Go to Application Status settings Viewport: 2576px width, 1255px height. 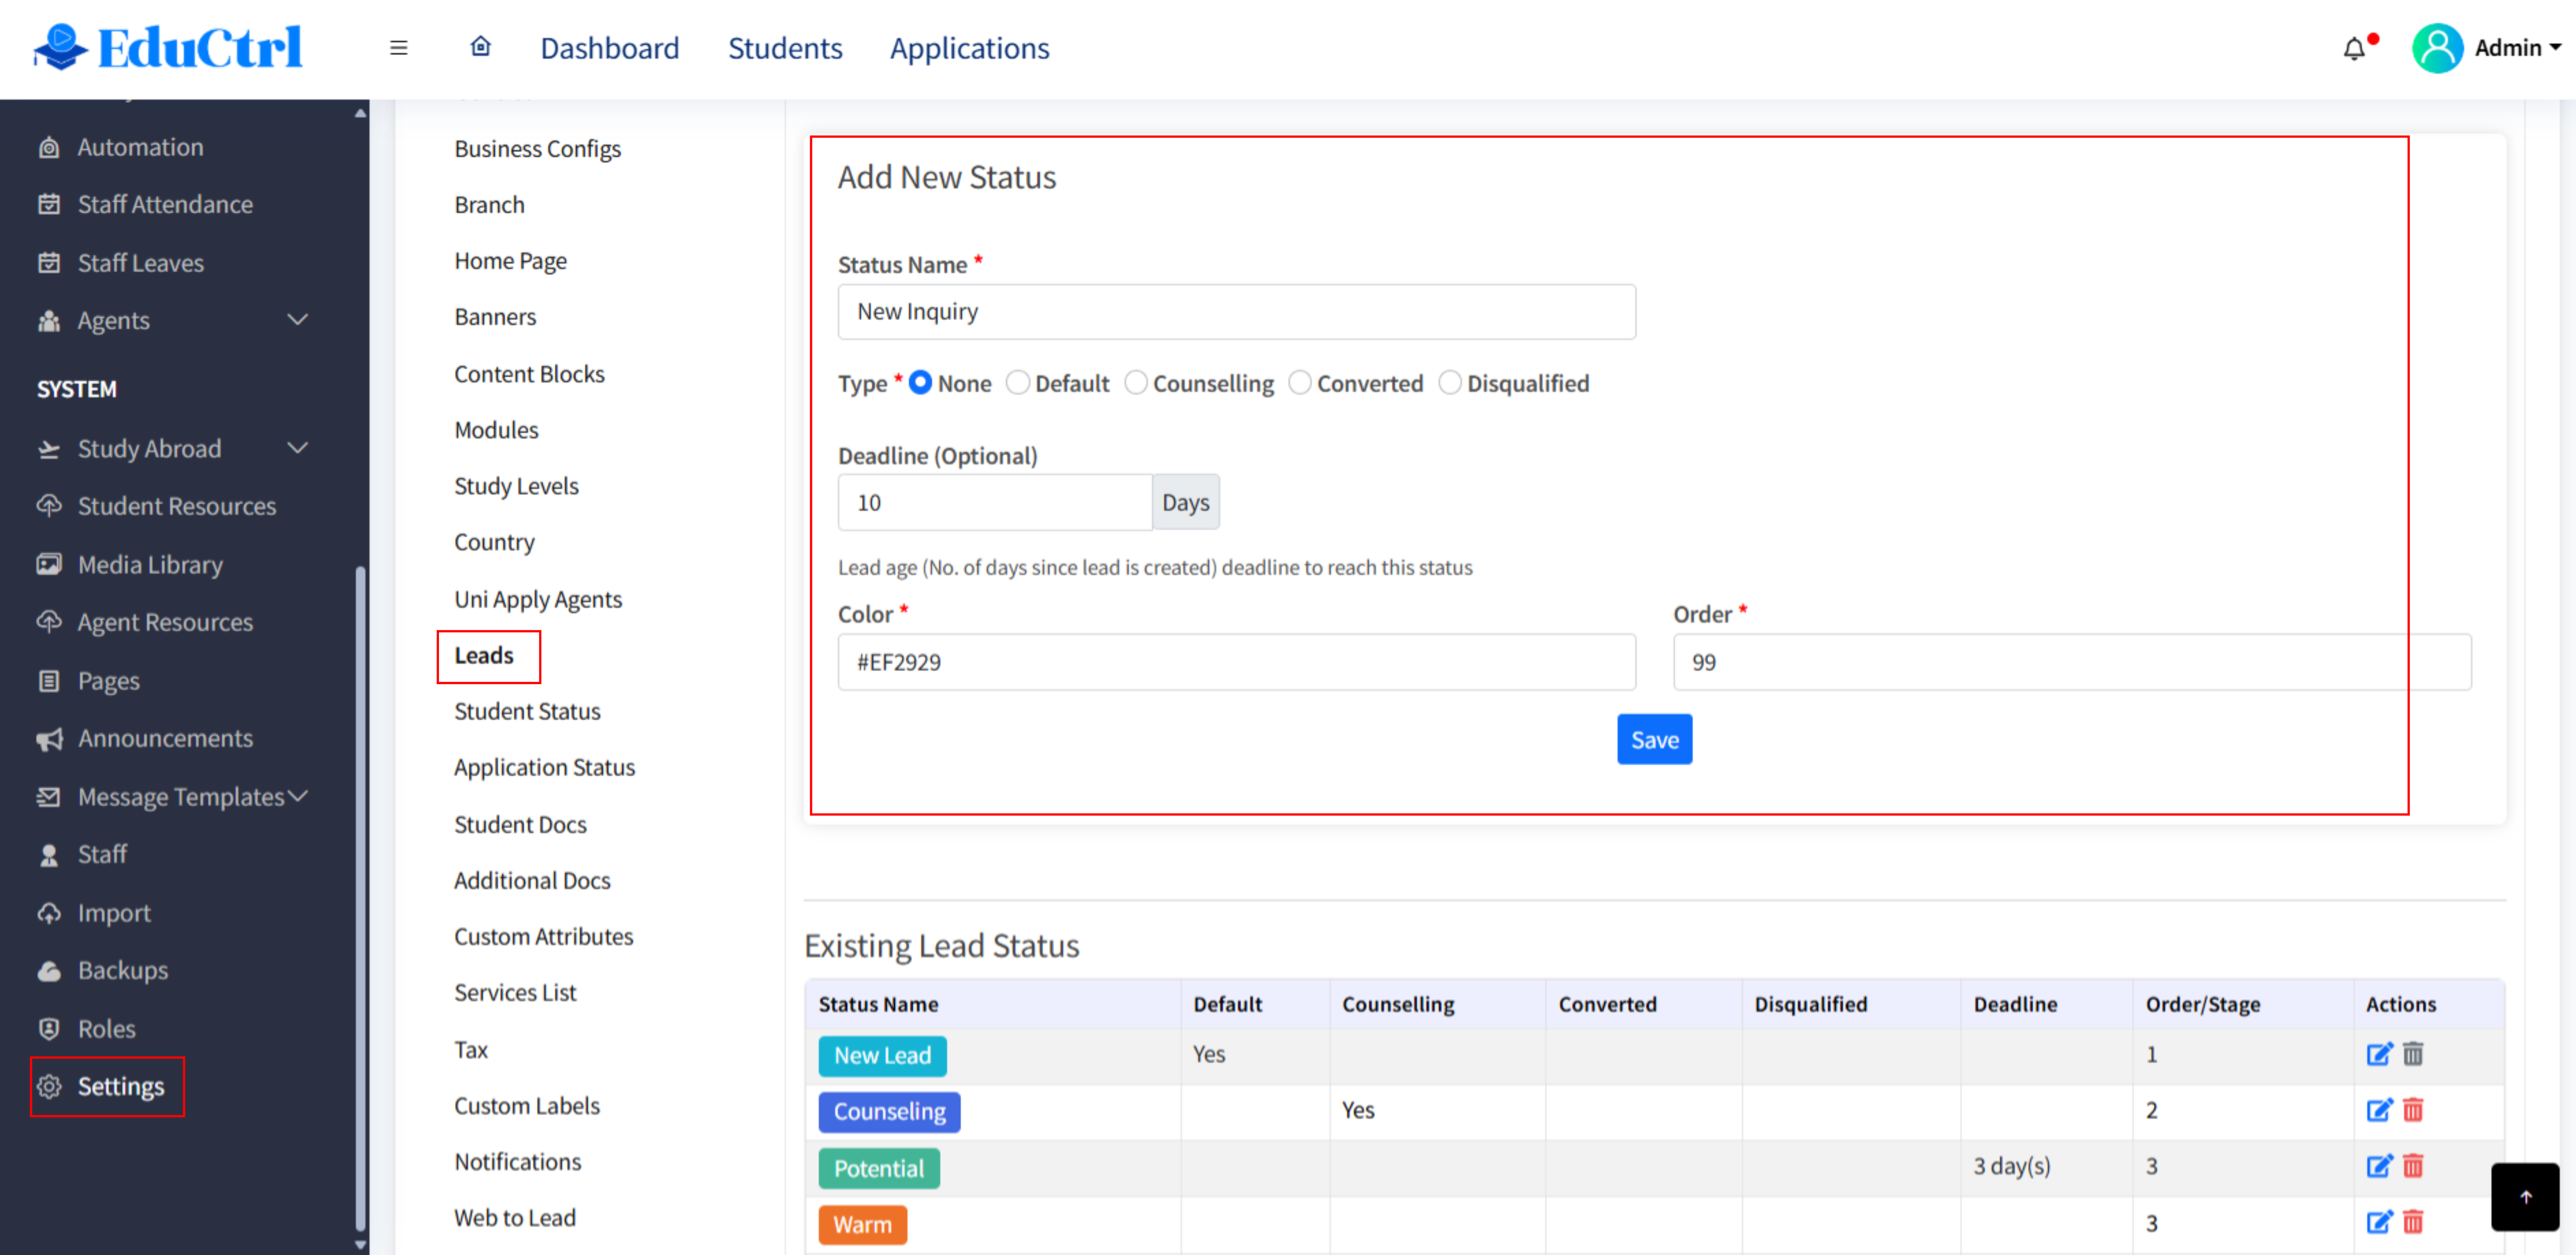coord(544,767)
